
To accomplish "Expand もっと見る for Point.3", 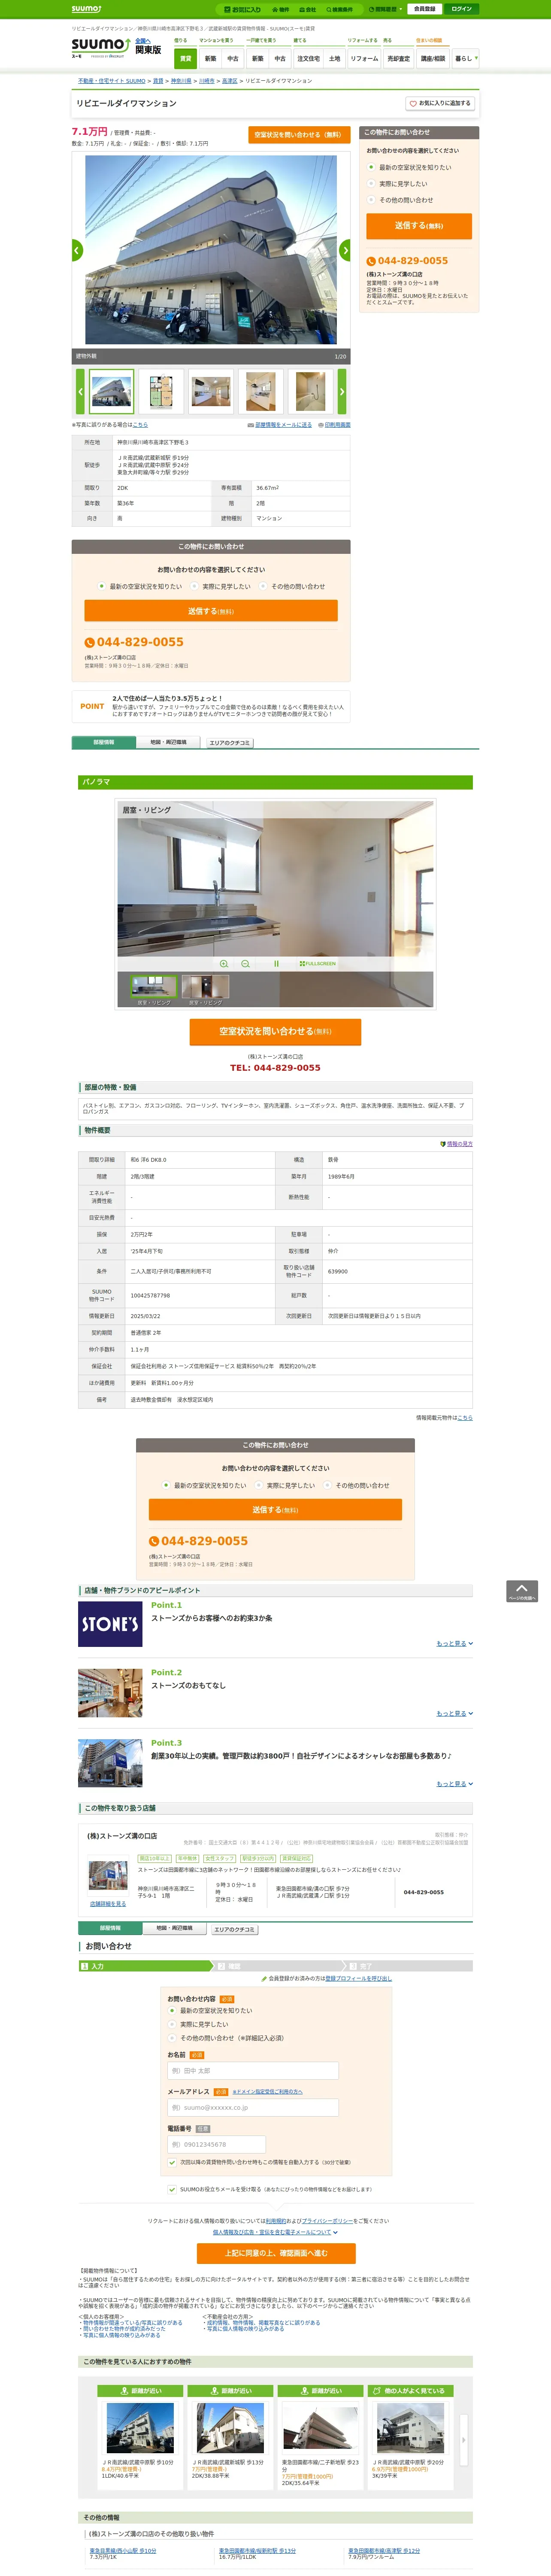I will pyautogui.click(x=455, y=1783).
